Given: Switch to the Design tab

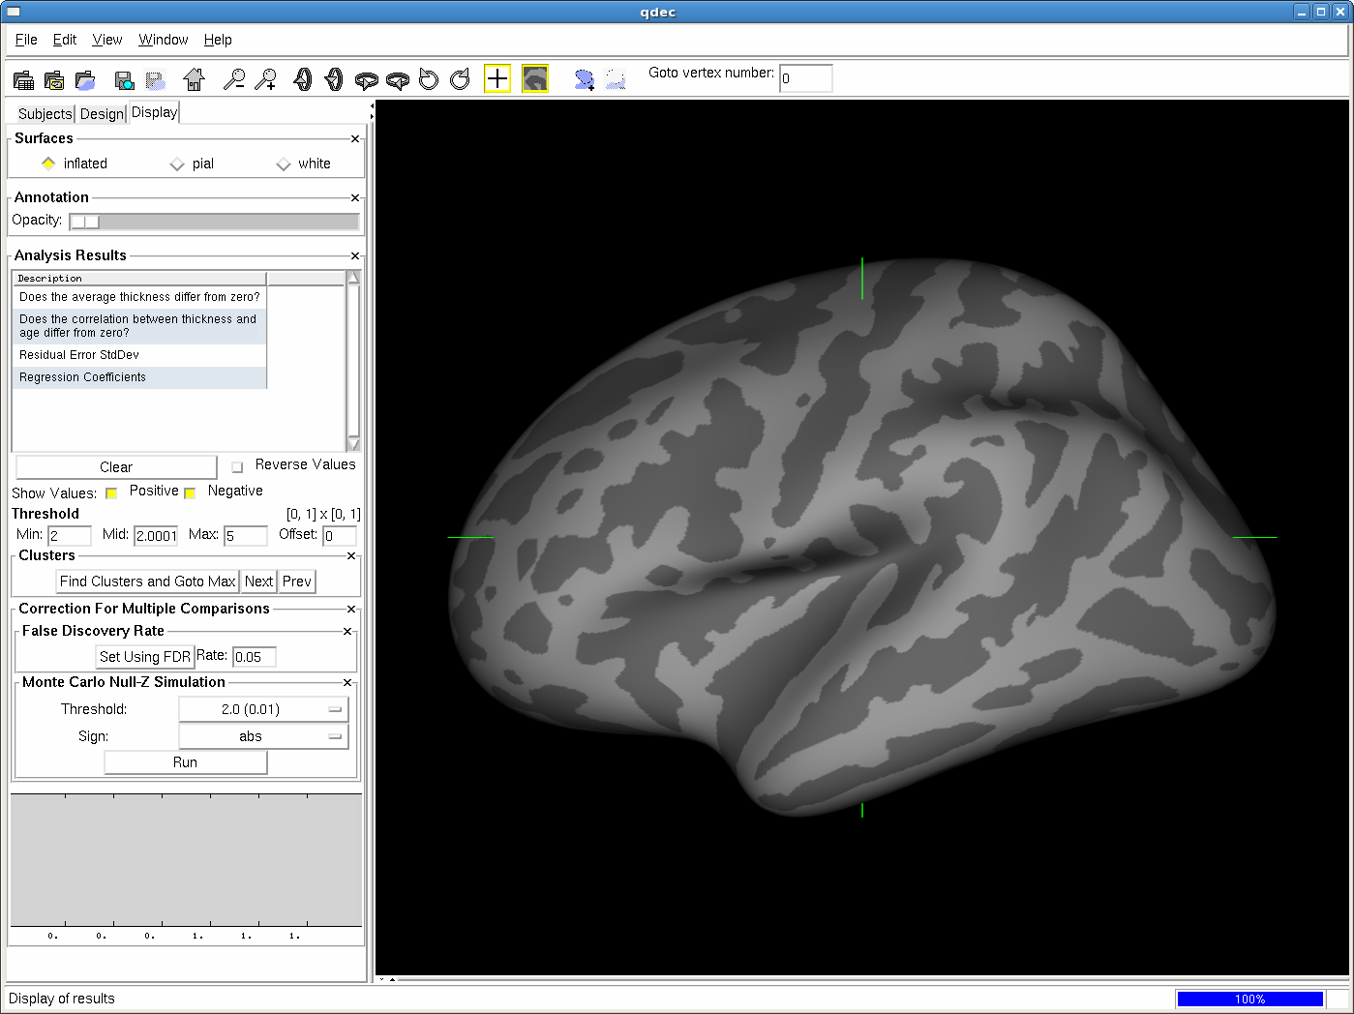Looking at the screenshot, I should coord(102,114).
